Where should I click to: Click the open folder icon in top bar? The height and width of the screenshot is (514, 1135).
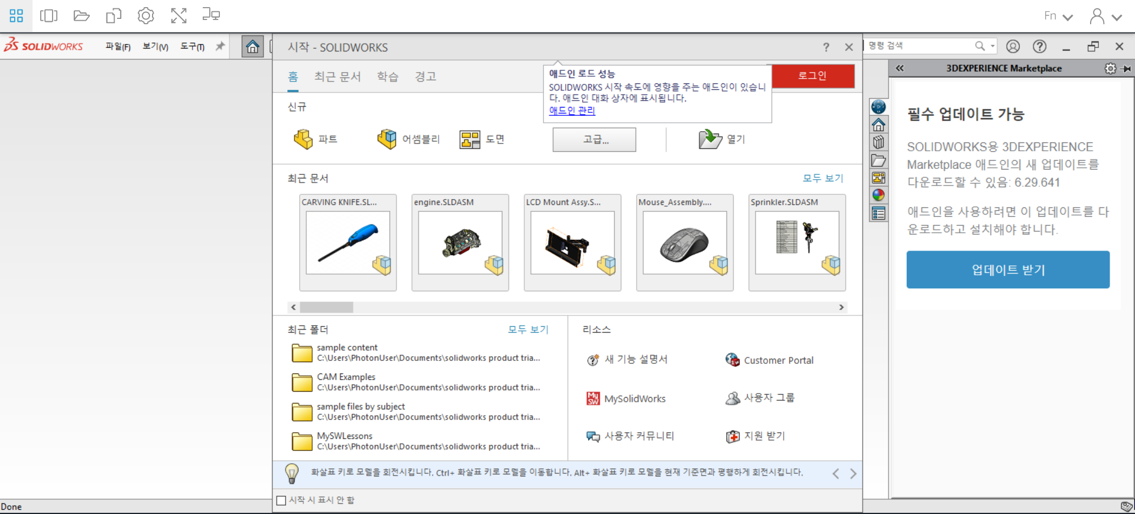click(82, 16)
